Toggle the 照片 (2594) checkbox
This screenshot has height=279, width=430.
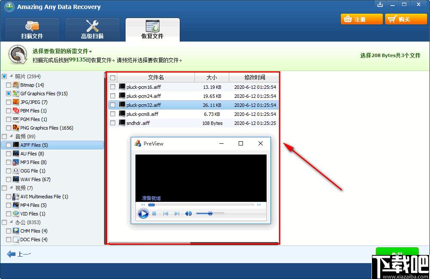pos(4,76)
